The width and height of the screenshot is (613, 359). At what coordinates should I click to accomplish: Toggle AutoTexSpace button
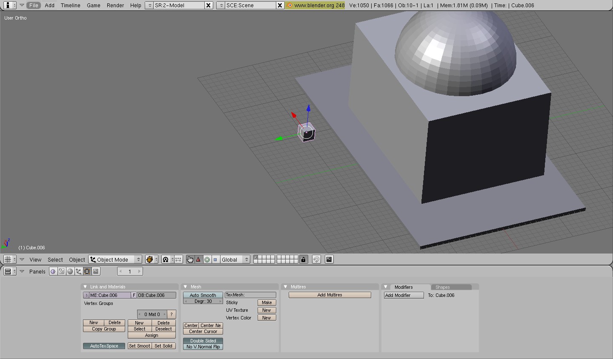[104, 346]
